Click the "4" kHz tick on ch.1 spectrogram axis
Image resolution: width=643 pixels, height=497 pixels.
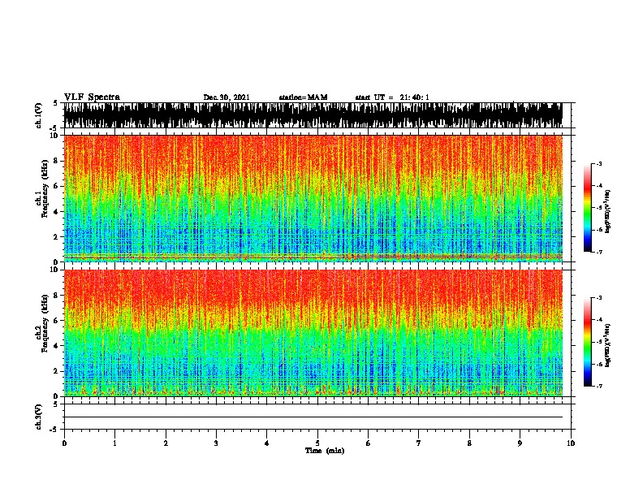(x=57, y=212)
